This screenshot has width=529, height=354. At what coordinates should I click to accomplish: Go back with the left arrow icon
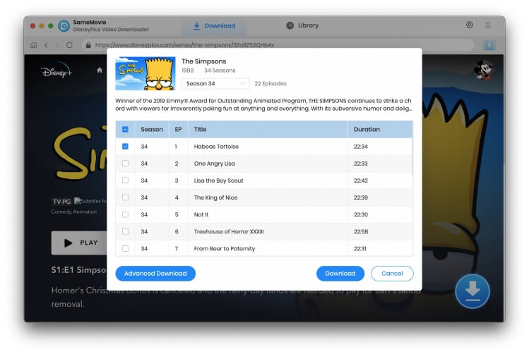coord(46,45)
